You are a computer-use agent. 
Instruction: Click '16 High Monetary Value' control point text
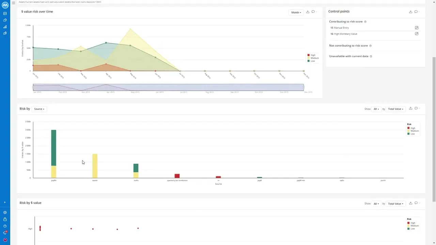coord(344,34)
